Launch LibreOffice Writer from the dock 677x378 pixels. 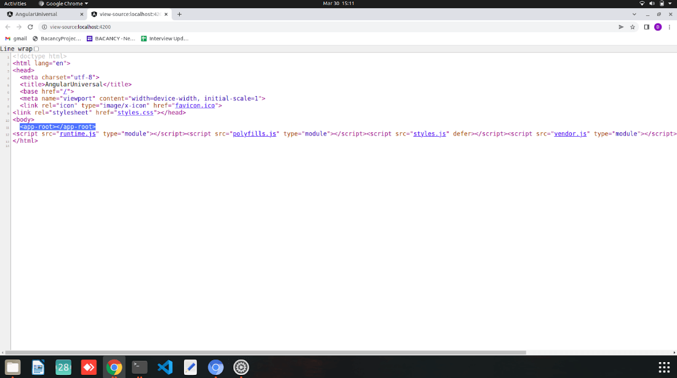[38, 367]
